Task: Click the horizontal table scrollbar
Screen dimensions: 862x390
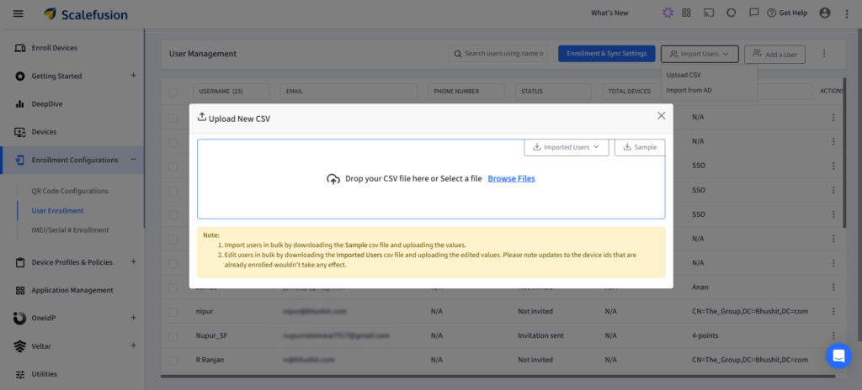Action: pos(498,377)
